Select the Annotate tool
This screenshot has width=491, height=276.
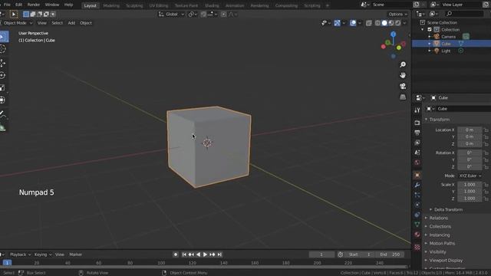(x=3, y=114)
